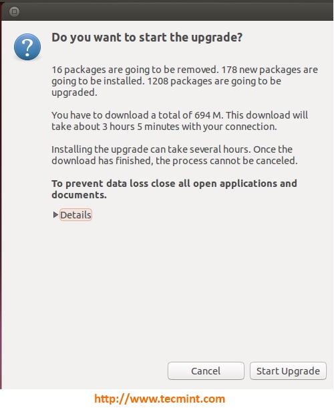Click the '1208 packages are going to be' text
Image resolution: width=334 pixels, height=410 pixels.
tap(214, 81)
